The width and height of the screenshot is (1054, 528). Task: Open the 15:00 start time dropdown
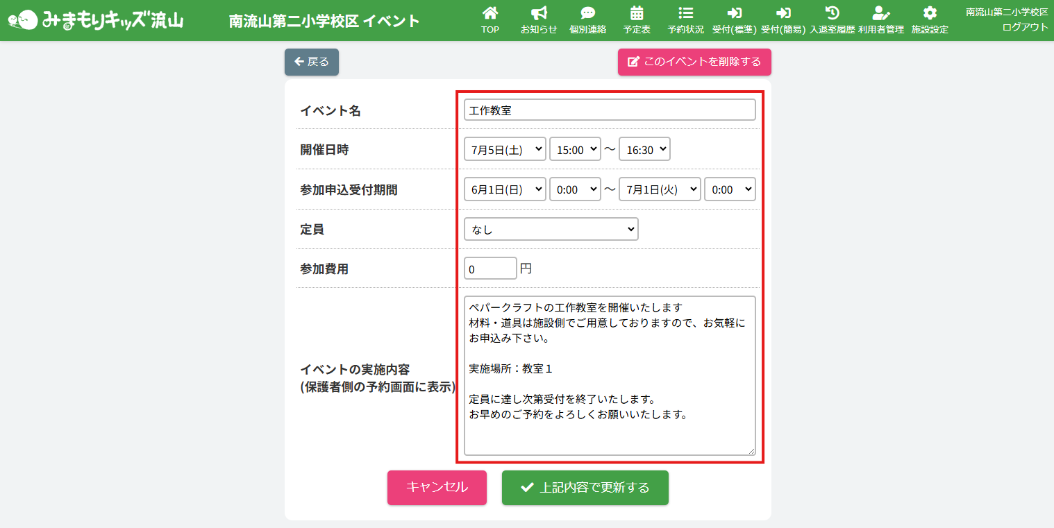pos(575,149)
